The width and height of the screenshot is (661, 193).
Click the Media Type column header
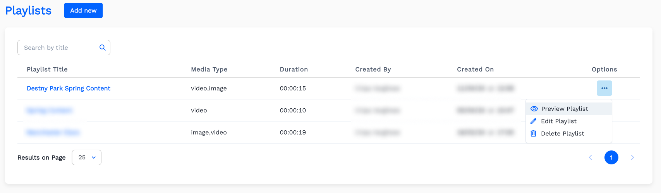pos(209,69)
